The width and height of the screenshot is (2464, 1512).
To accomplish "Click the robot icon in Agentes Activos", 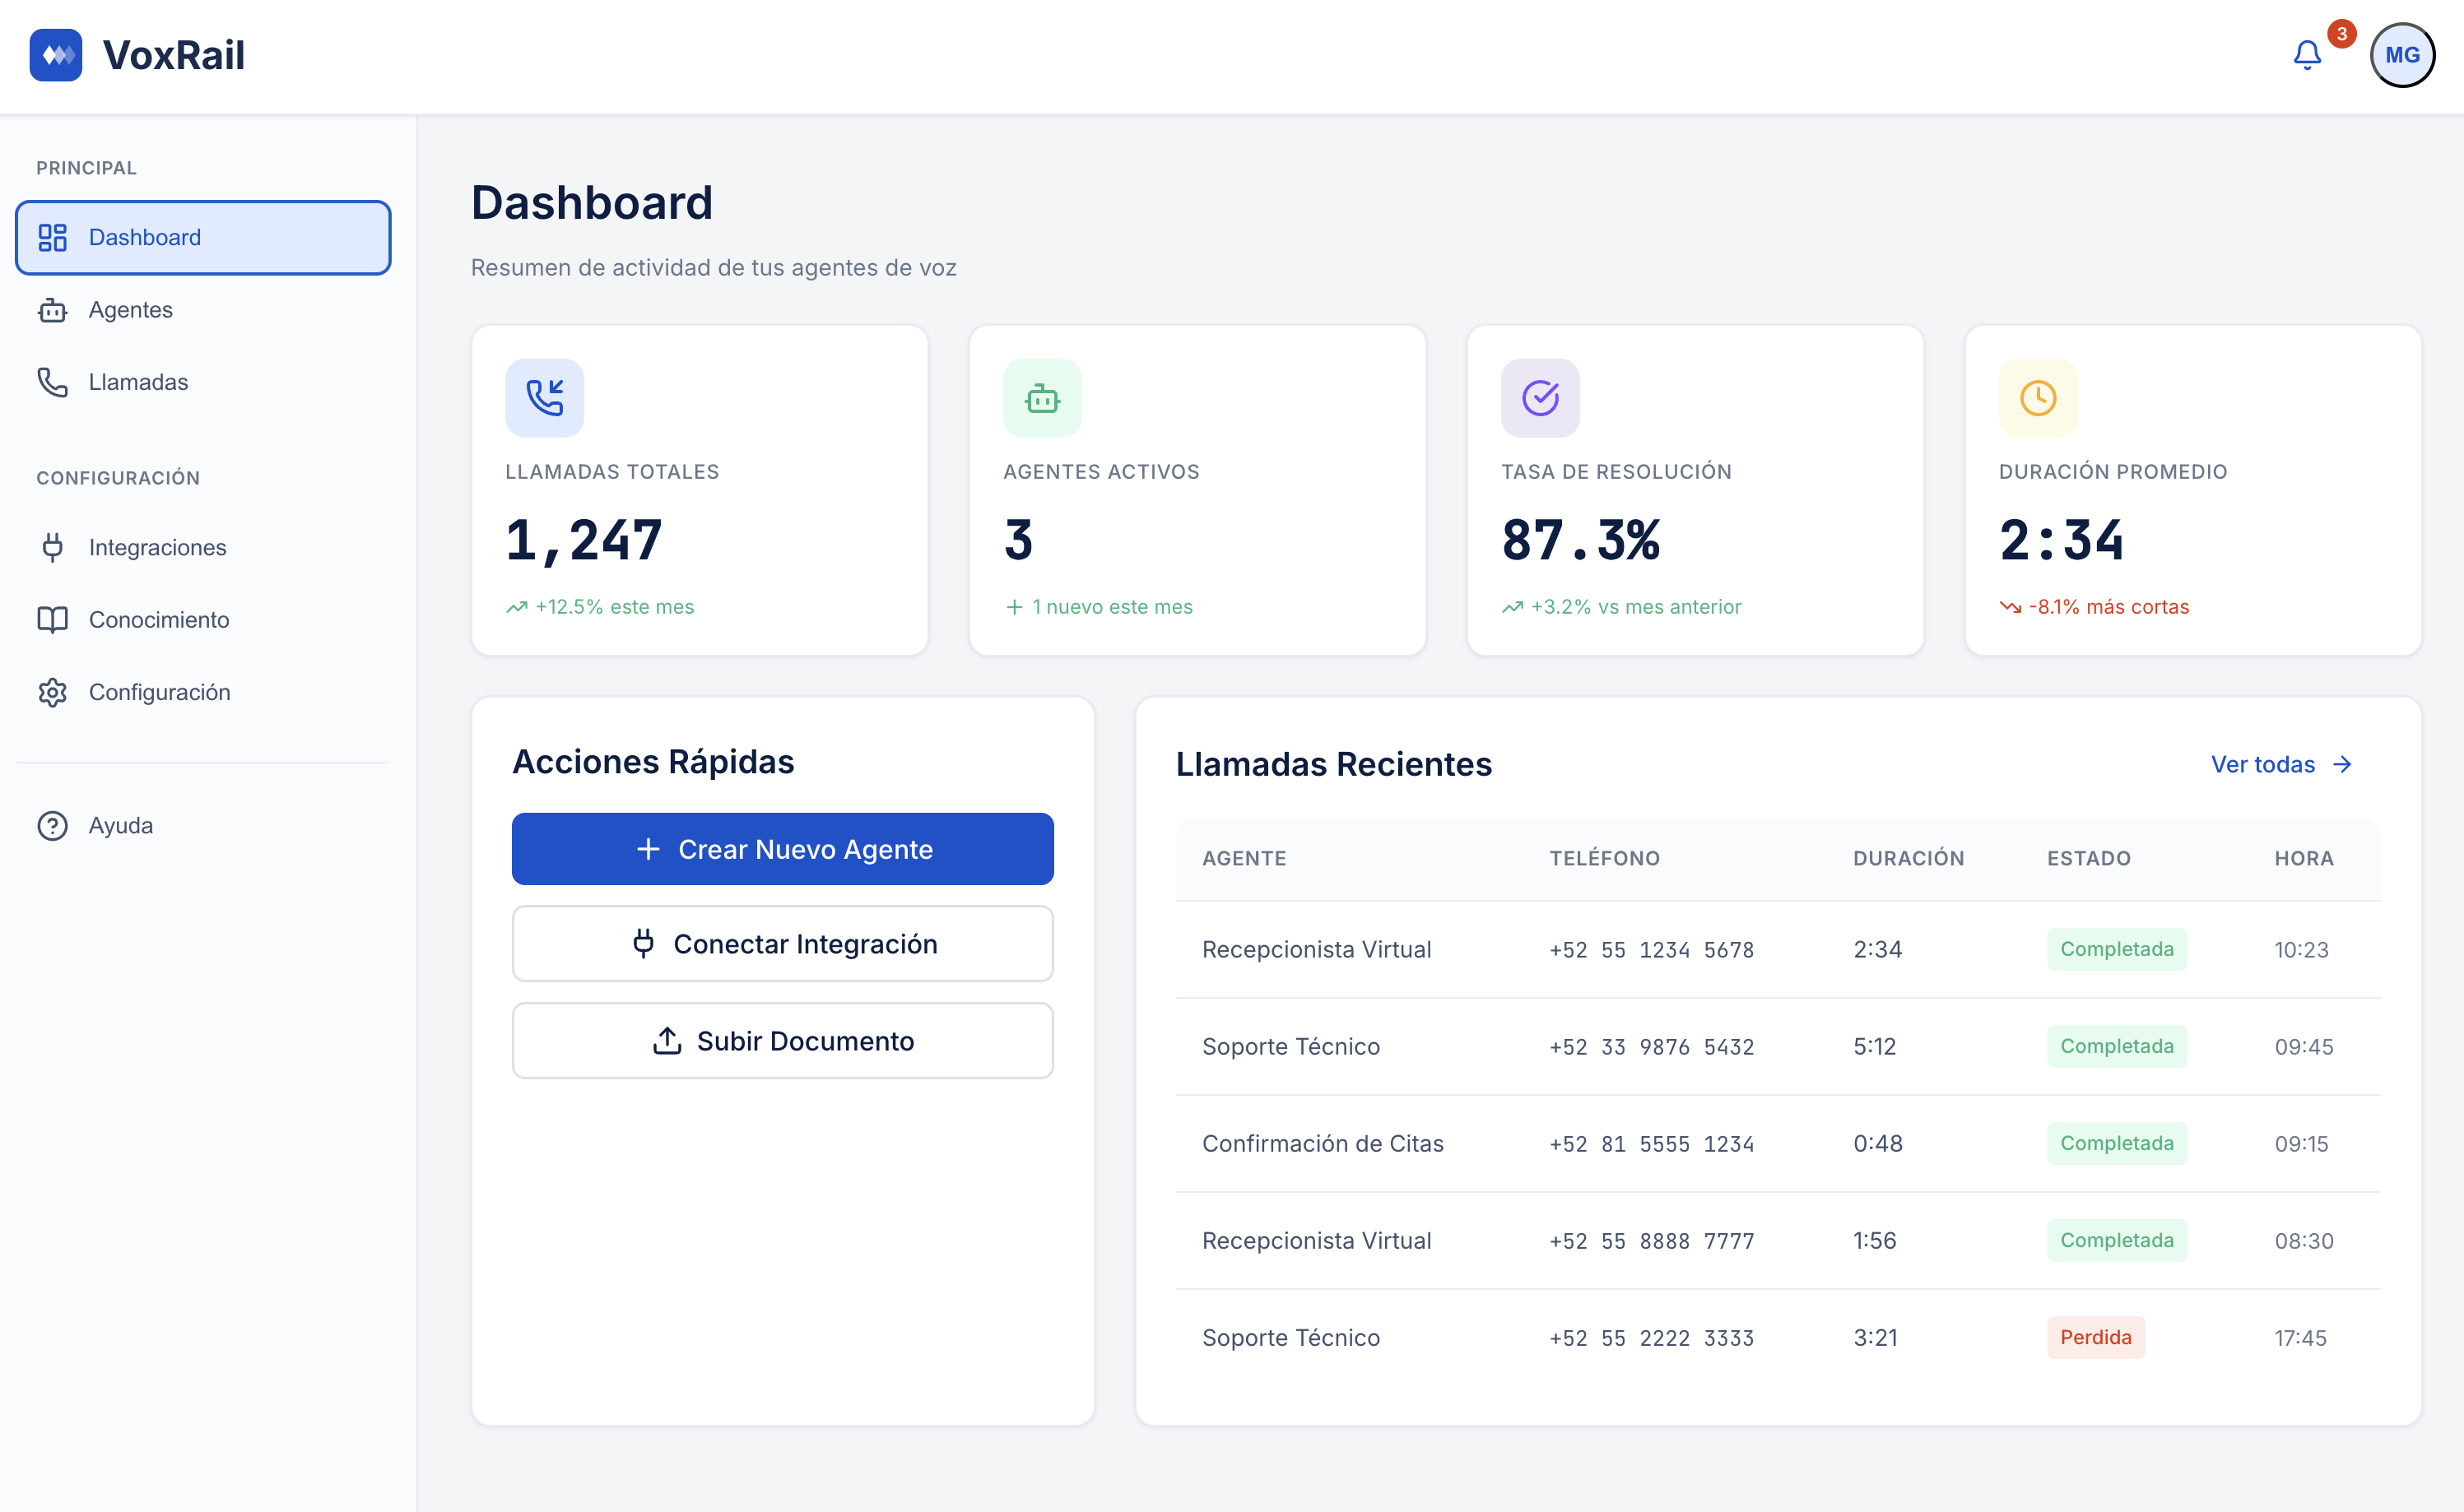I will click(x=1041, y=398).
